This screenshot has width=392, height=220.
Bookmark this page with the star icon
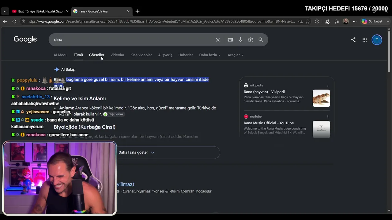coord(307,21)
